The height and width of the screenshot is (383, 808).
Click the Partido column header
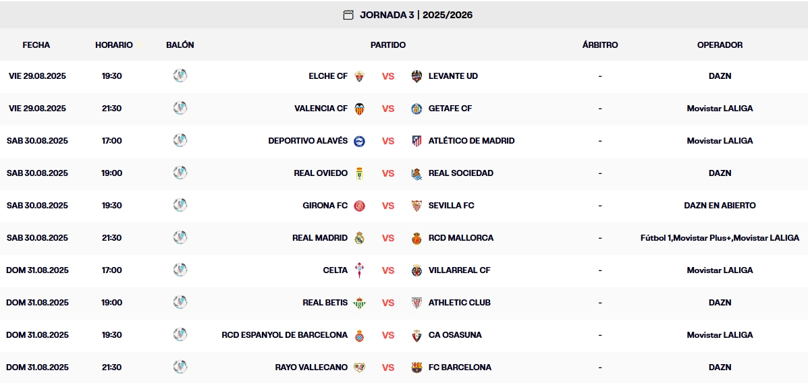pos(388,45)
